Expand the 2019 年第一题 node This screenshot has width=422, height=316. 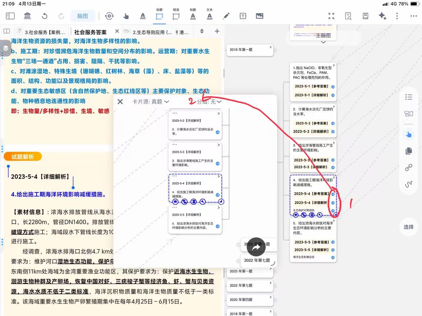[270, 47]
